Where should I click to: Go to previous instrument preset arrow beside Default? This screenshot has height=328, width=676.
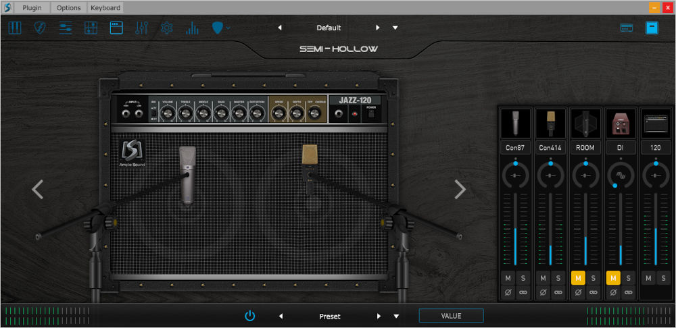[x=280, y=28]
